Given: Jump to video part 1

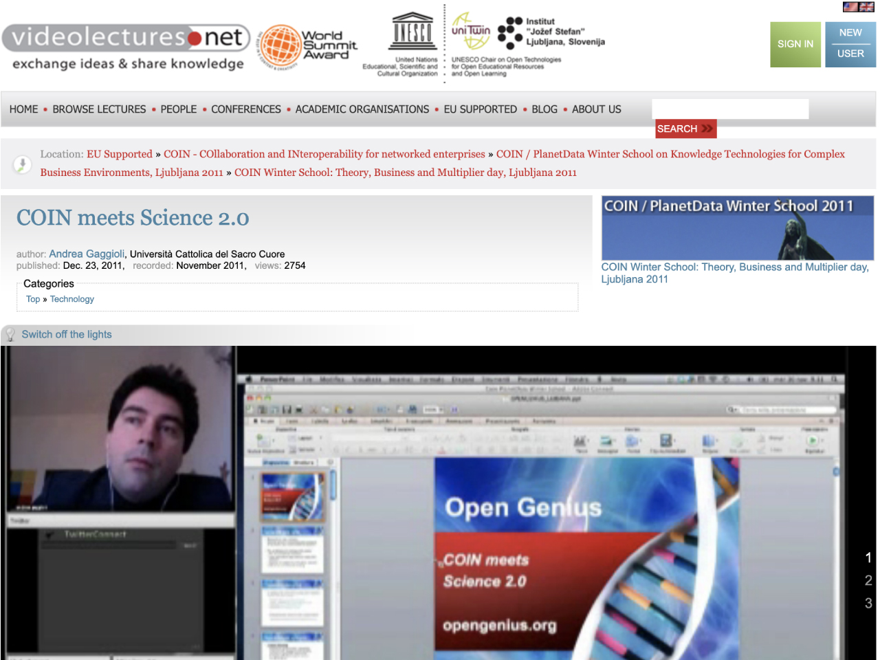Looking at the screenshot, I should click(x=868, y=558).
